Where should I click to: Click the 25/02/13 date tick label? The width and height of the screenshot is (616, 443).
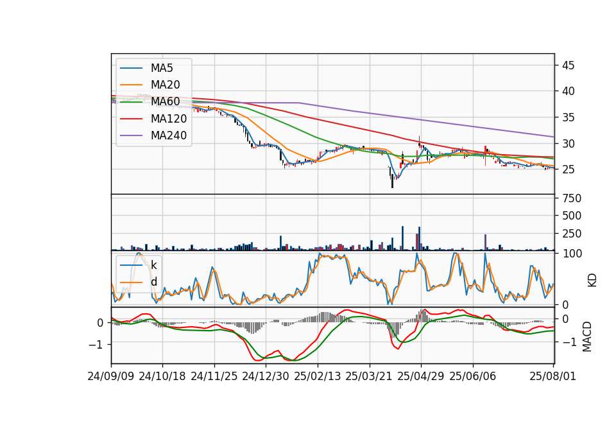tap(318, 376)
